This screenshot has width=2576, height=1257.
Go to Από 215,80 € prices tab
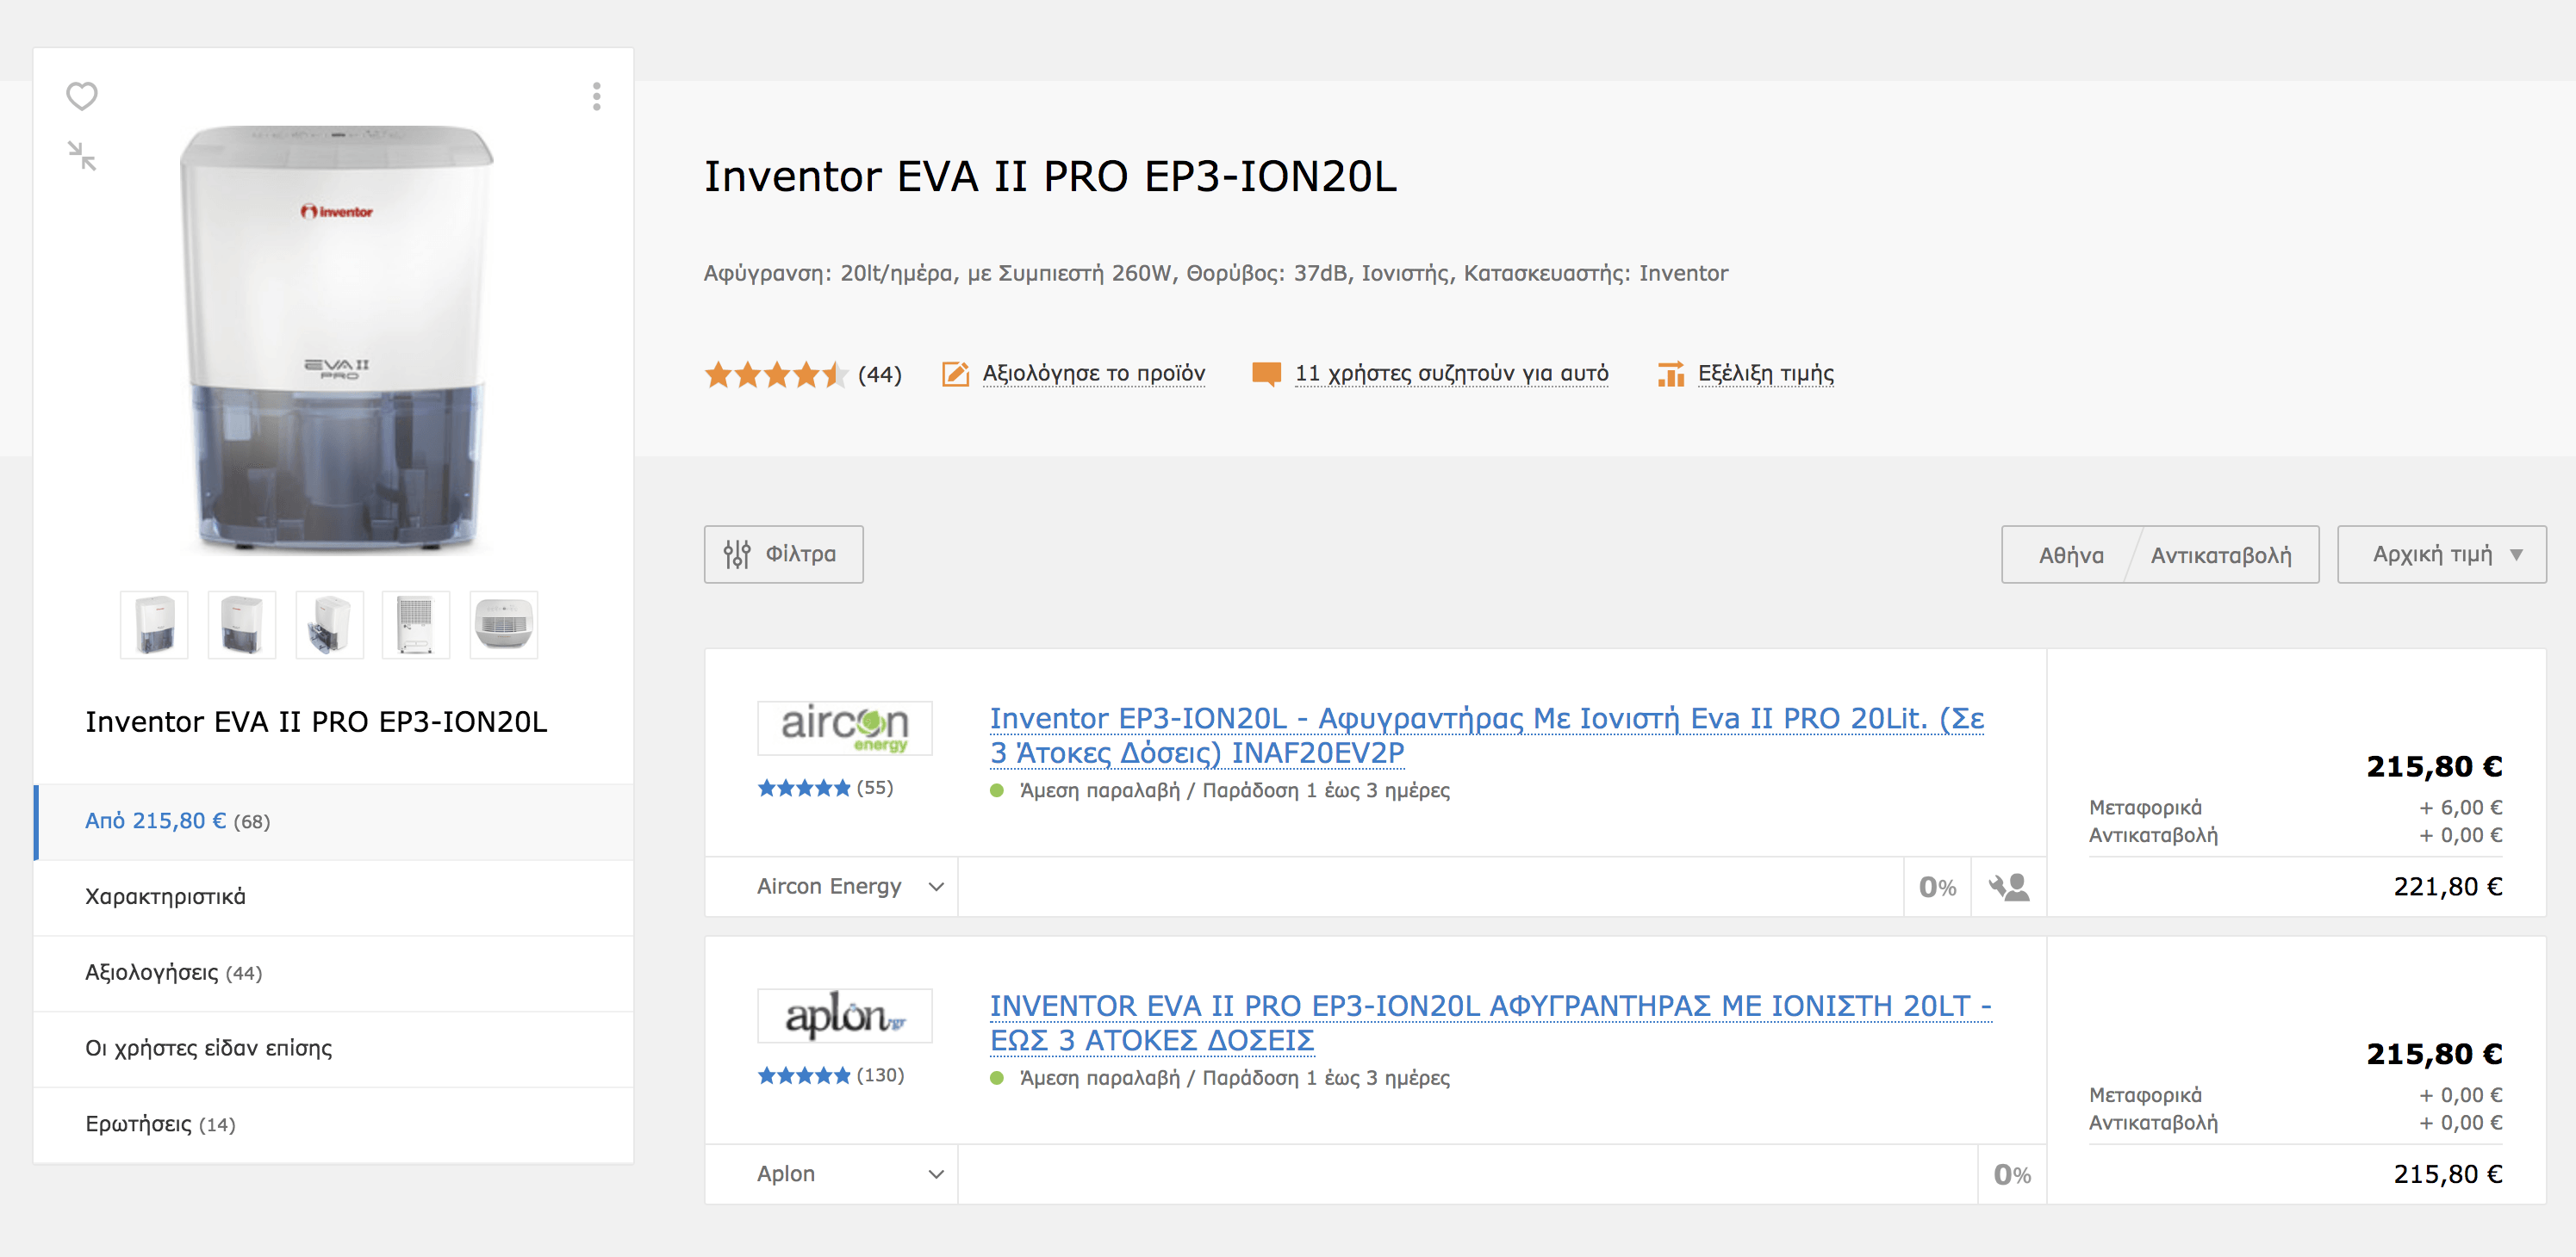(334, 821)
